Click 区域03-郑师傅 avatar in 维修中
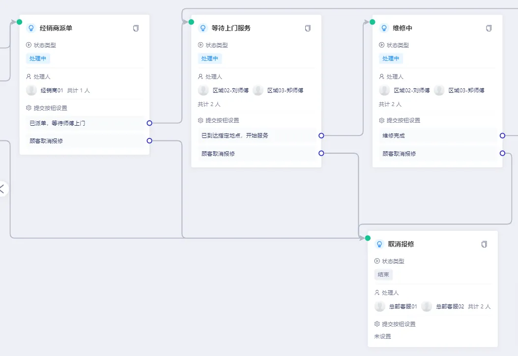 tap(439, 90)
